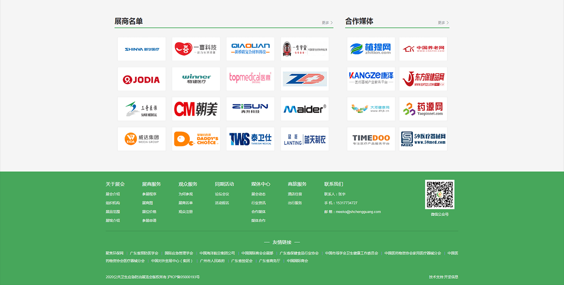Select the CM 朝美 exhibitor logo
Screen dimensions: 564x285
(x=196, y=109)
